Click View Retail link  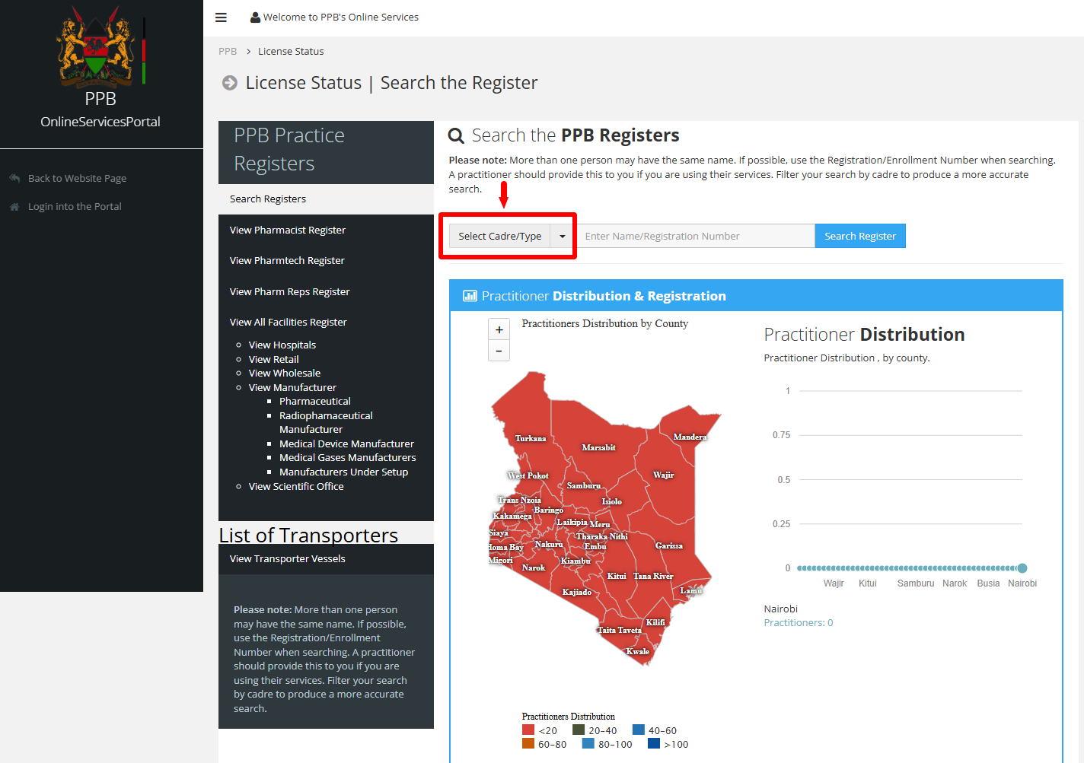274,359
